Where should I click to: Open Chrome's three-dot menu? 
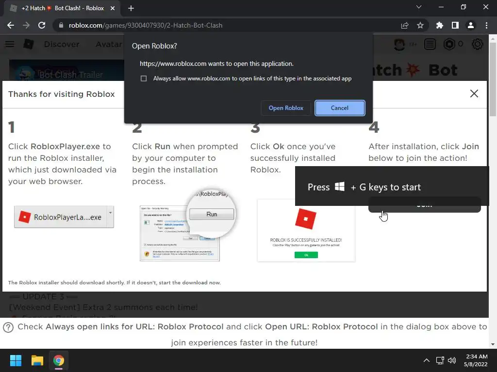[486, 25]
